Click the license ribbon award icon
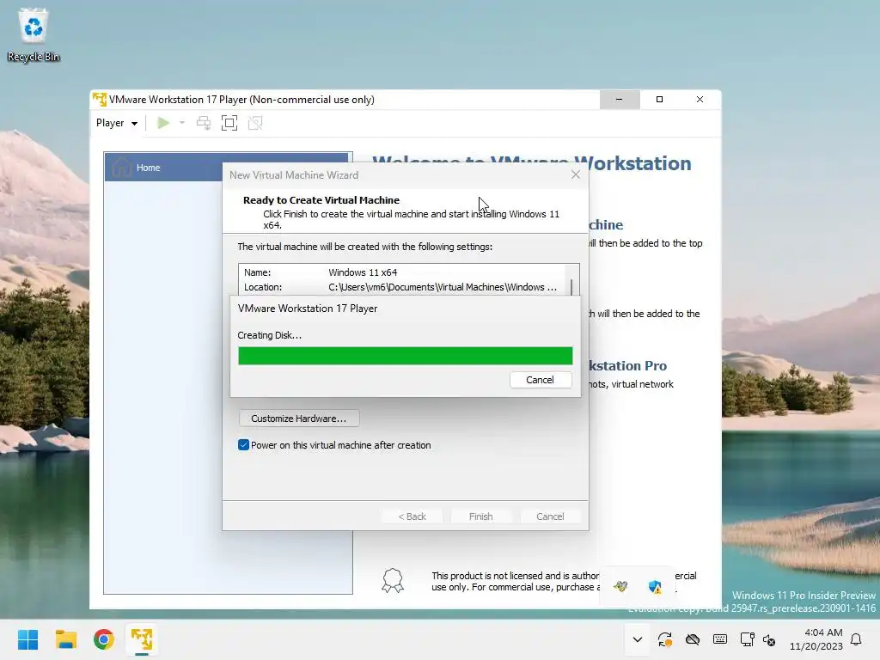Viewport: 880px width, 660px height. coord(392,581)
